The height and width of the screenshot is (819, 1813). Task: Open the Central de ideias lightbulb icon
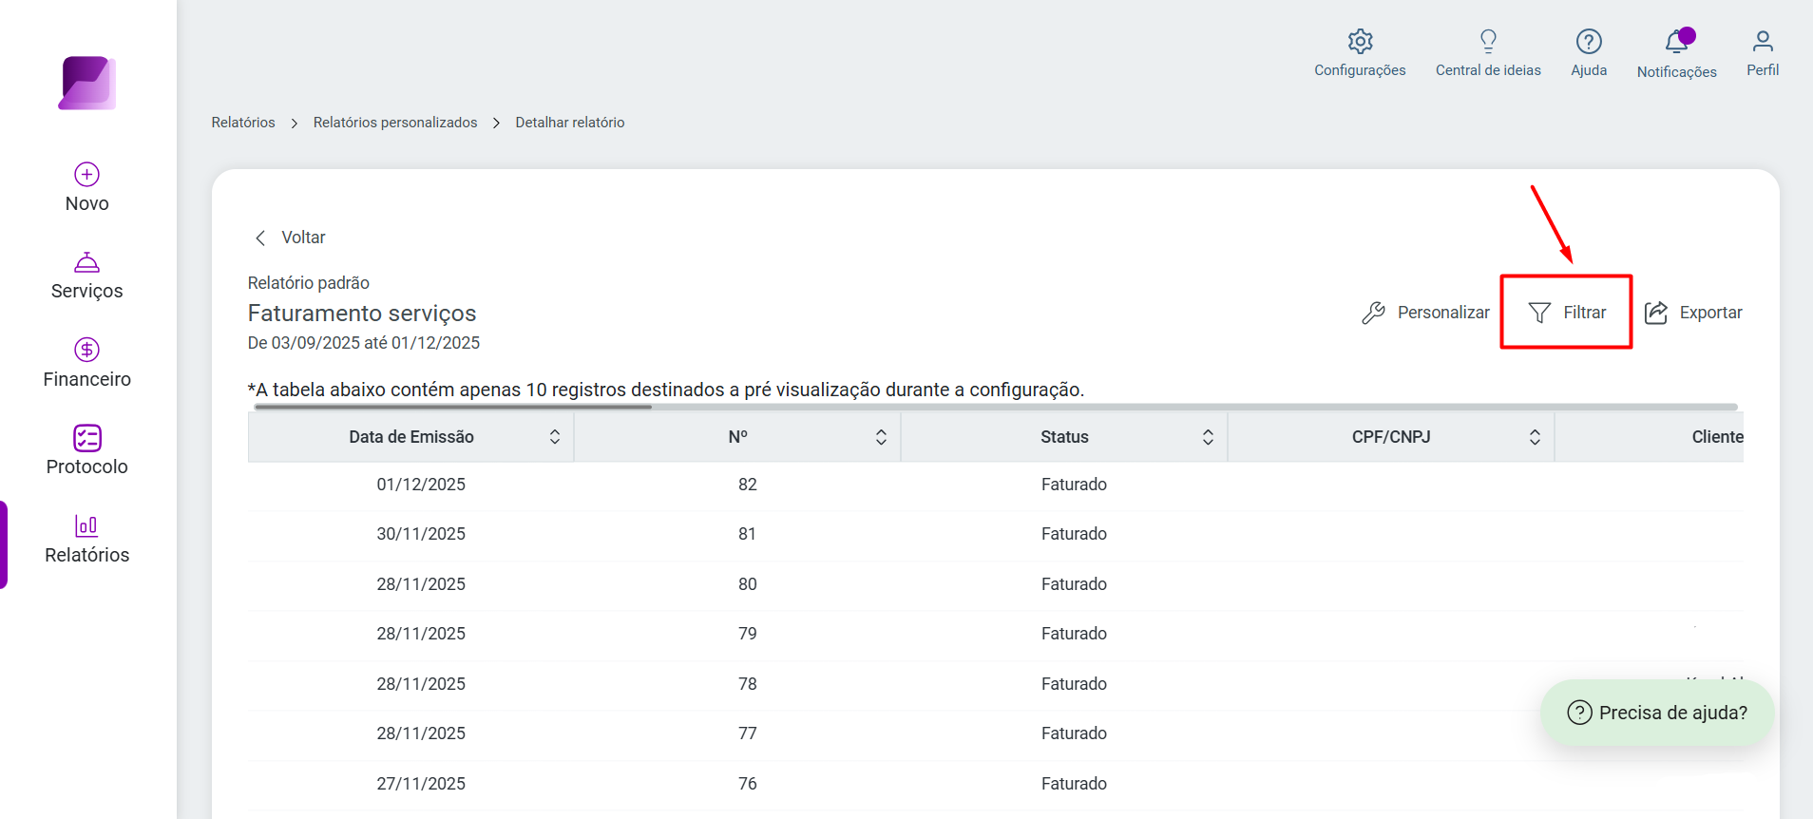click(1489, 41)
